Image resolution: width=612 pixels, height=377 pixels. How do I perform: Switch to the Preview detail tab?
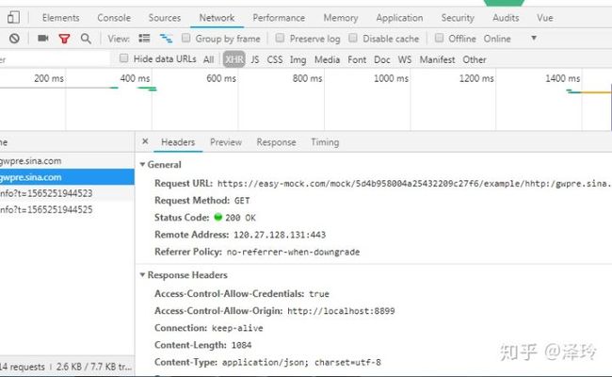pyautogui.click(x=226, y=142)
